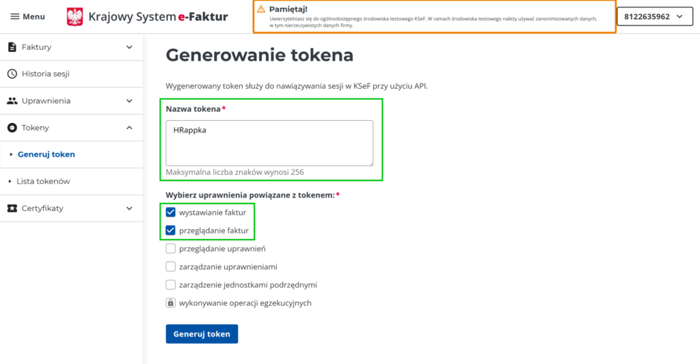Uncheck the wystawianie faktur checkbox
Image resolution: width=700 pixels, height=364 pixels.
click(171, 212)
